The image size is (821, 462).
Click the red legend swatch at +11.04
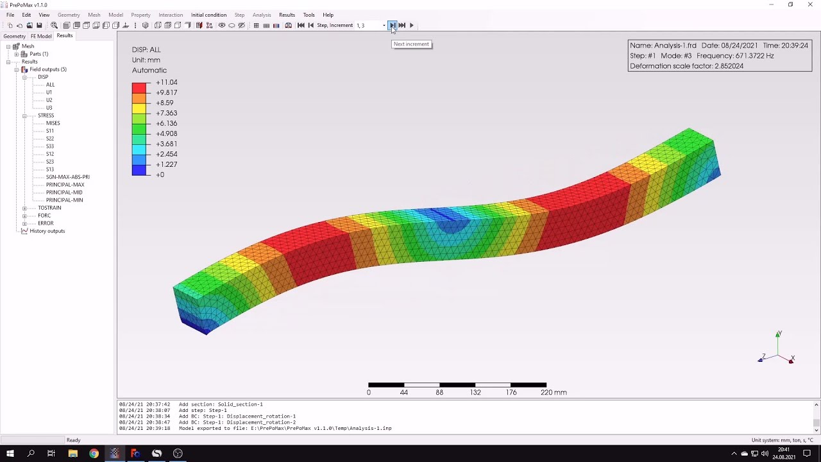pos(139,87)
